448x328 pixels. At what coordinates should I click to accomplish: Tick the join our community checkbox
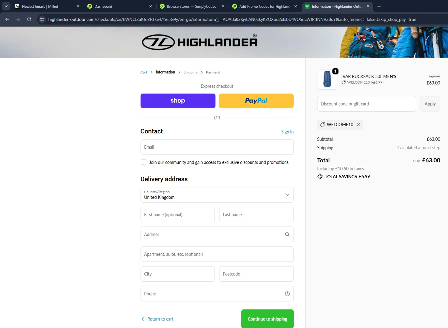(144, 162)
